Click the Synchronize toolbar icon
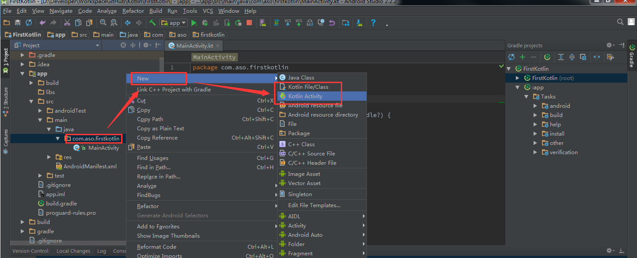Image resolution: width=637 pixels, height=258 pixels. [29, 23]
